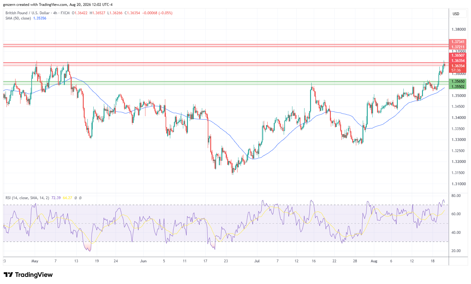Click the 'gmzern created with TradingView.com' caption

pos(35,5)
